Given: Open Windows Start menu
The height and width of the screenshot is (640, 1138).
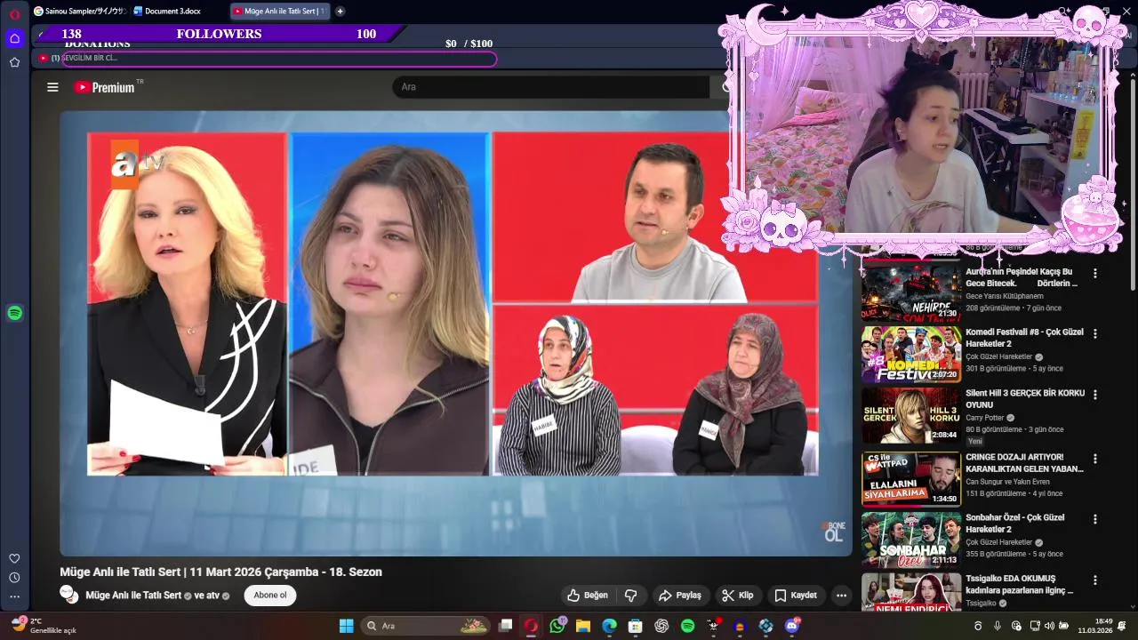Looking at the screenshot, I should point(346,626).
